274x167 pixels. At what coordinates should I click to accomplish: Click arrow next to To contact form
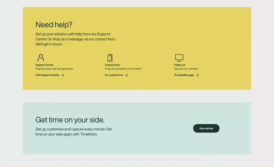(126, 75)
